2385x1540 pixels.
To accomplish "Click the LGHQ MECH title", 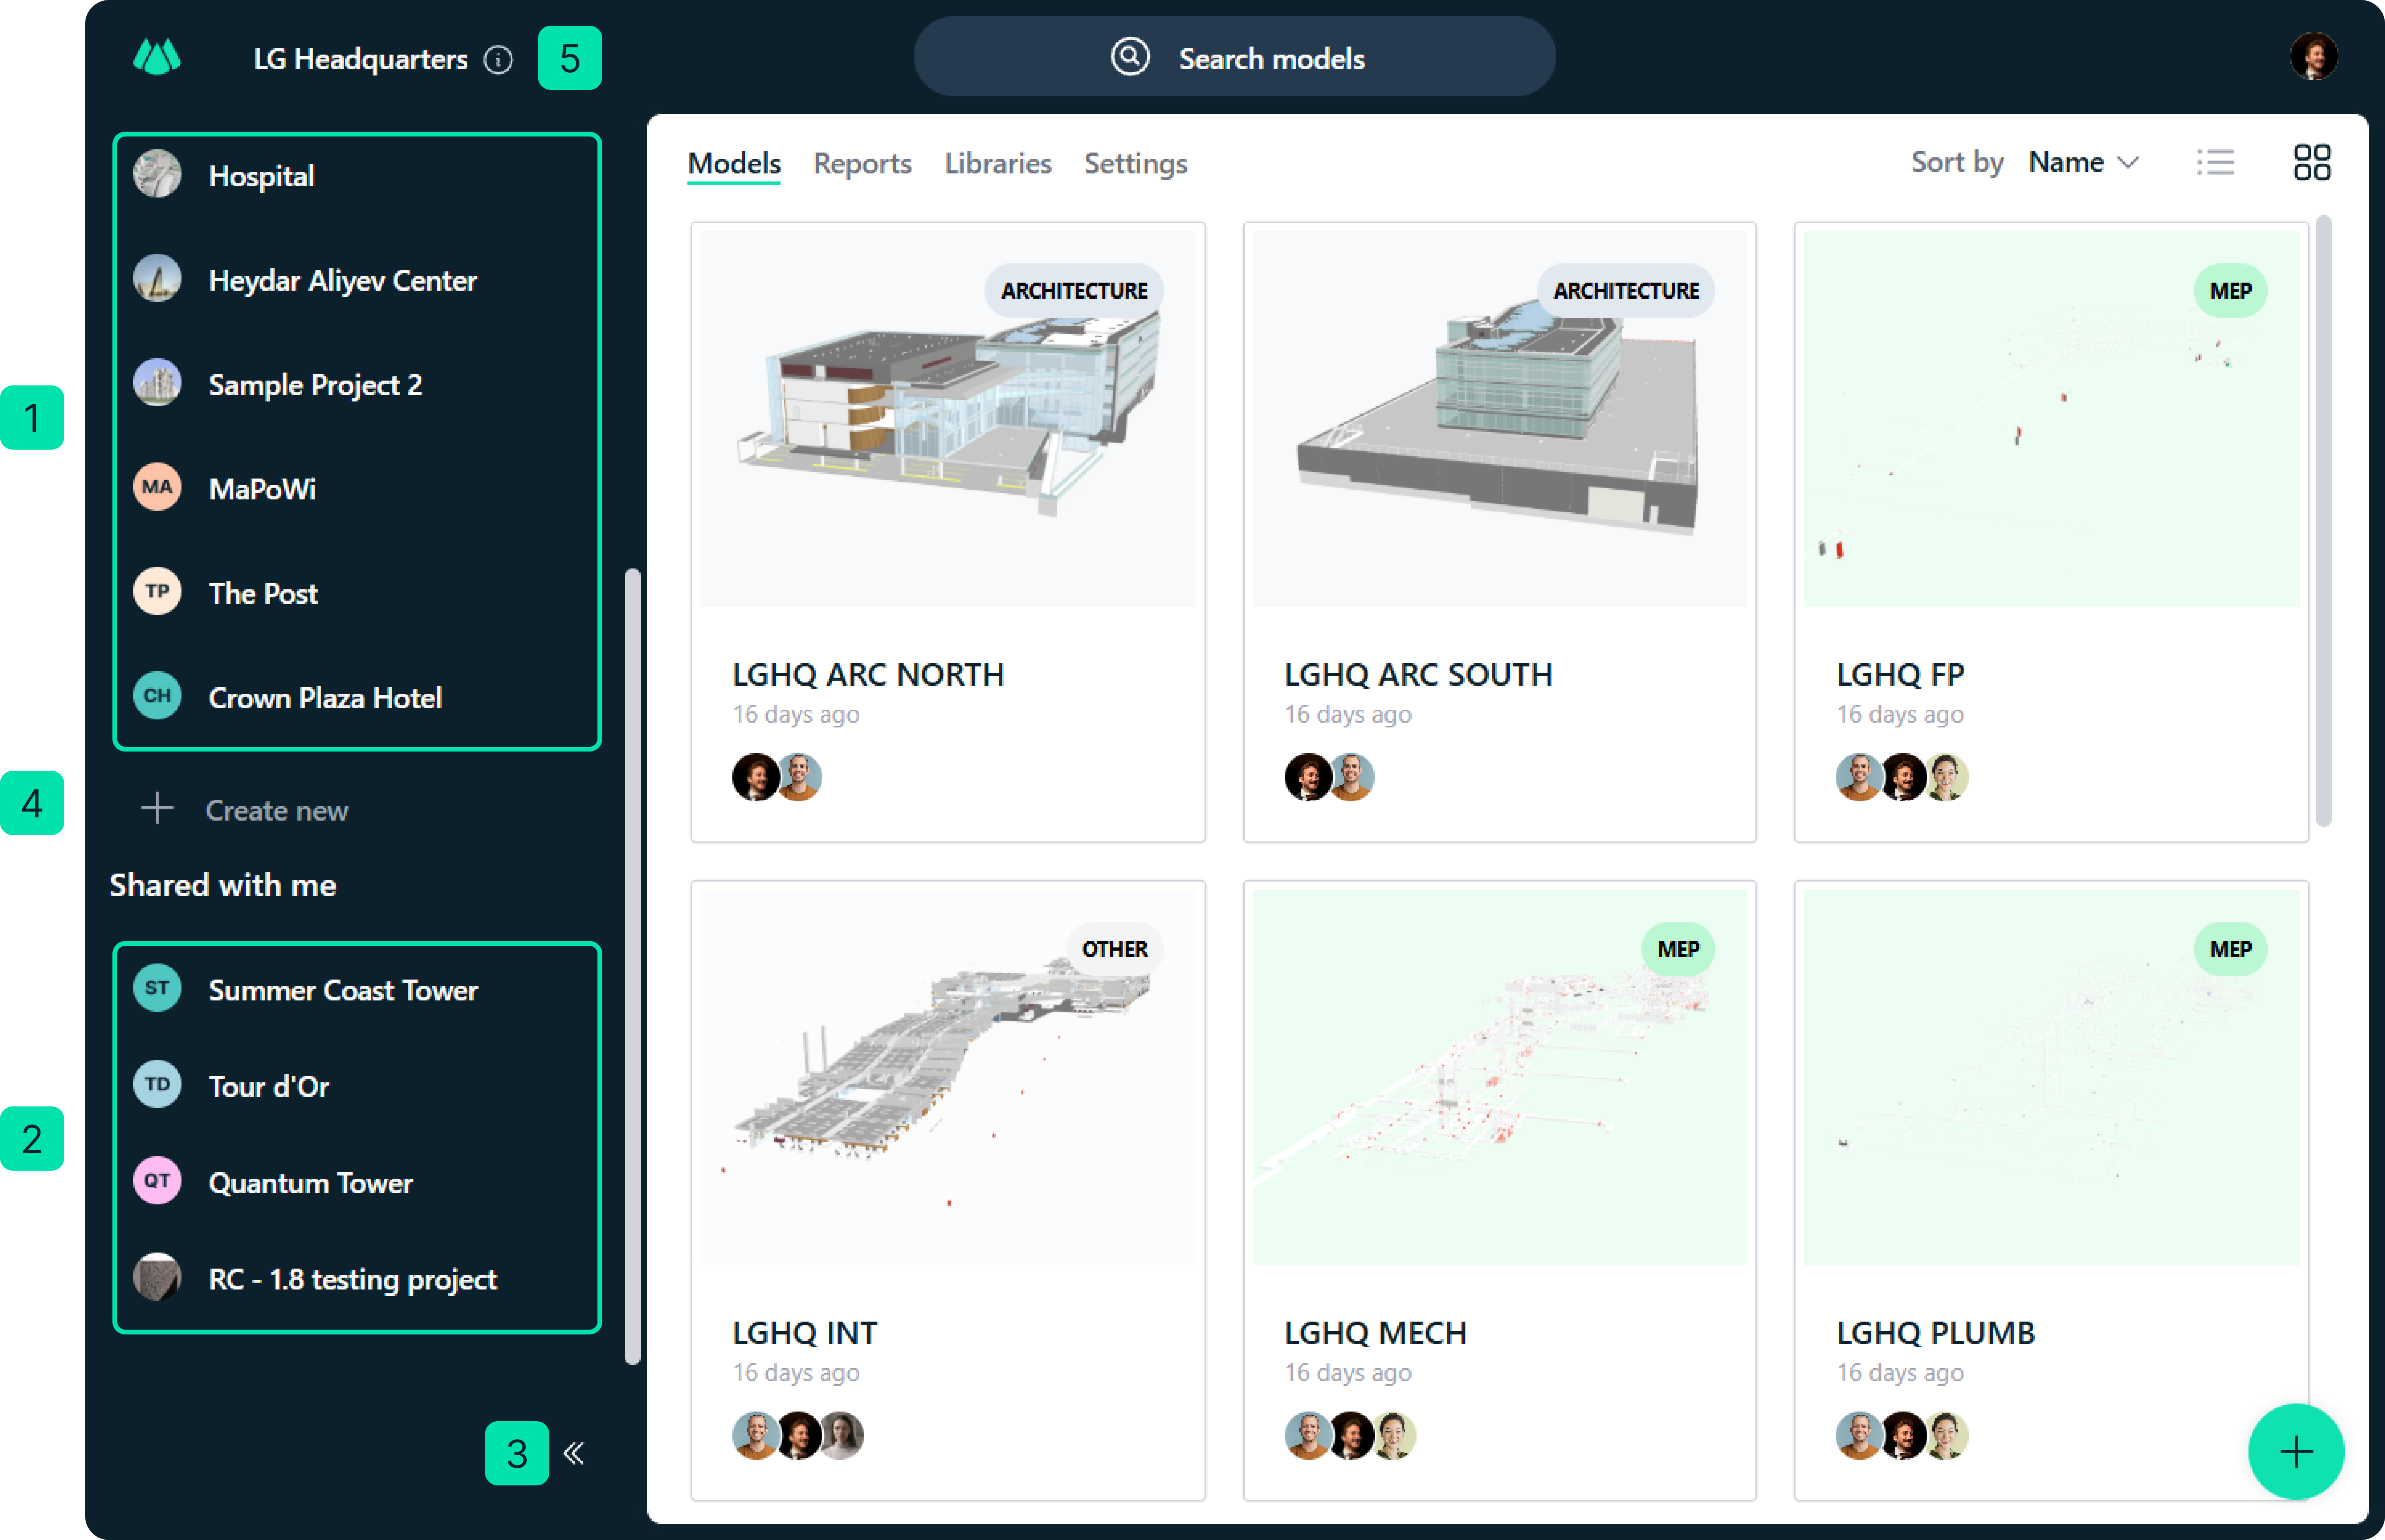I will 1375,1333.
